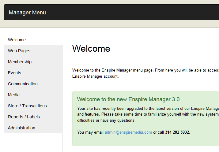Click the large Welcome page heading

tap(91, 49)
